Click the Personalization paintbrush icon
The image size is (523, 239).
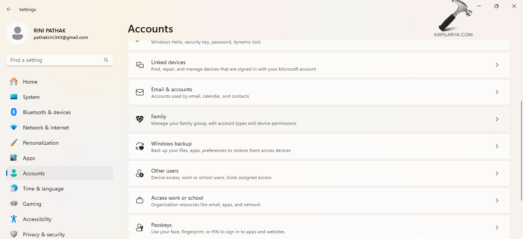pos(14,143)
